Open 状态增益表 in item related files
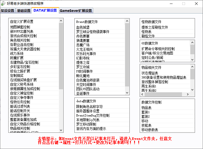The height and width of the screenshot is (149, 203). pos(150,73)
